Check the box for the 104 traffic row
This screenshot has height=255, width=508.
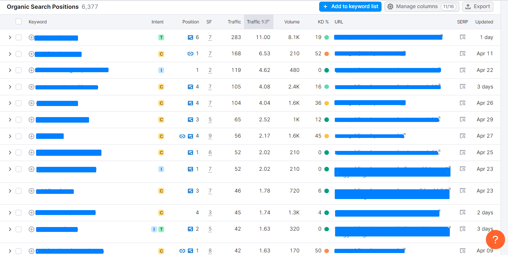19,103
